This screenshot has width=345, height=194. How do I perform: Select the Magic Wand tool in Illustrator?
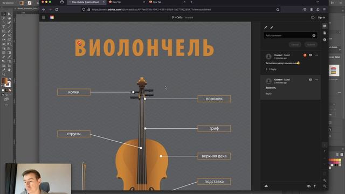pos(4,18)
